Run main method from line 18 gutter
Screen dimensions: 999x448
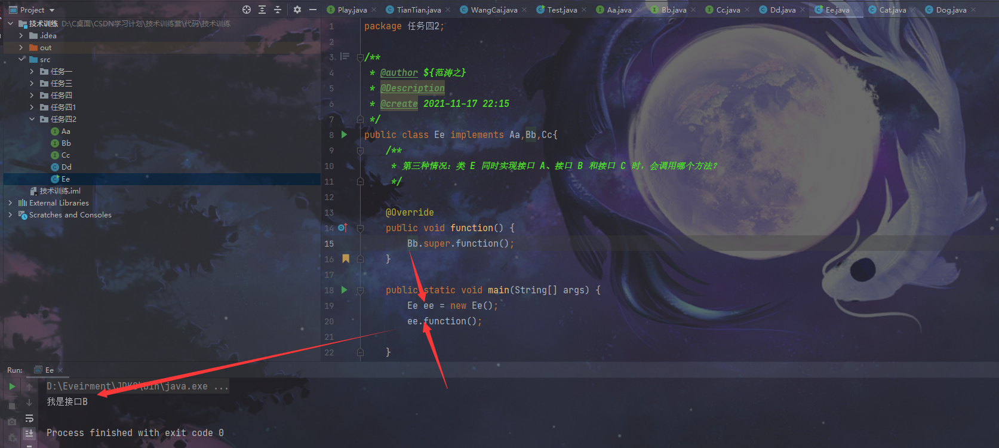tap(345, 290)
